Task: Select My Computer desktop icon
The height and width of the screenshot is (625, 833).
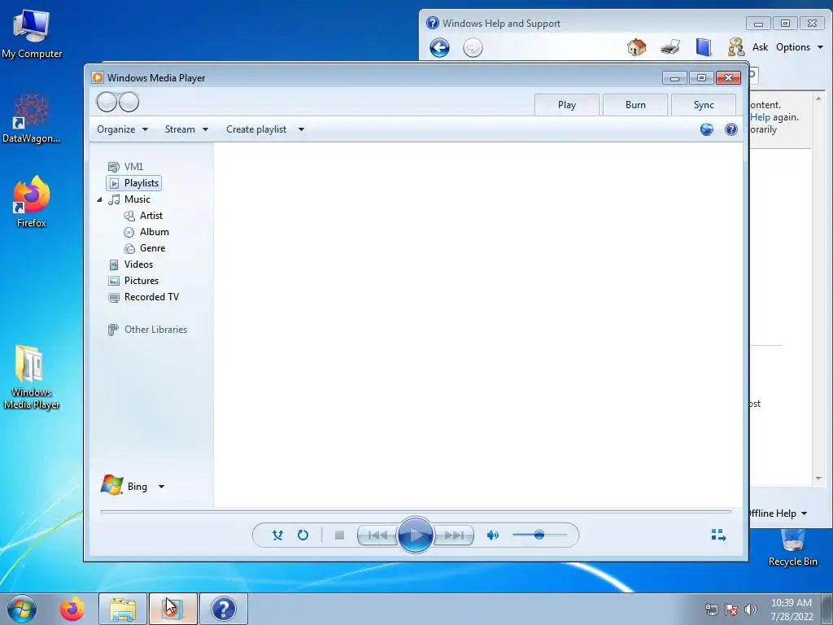Action: (32, 34)
